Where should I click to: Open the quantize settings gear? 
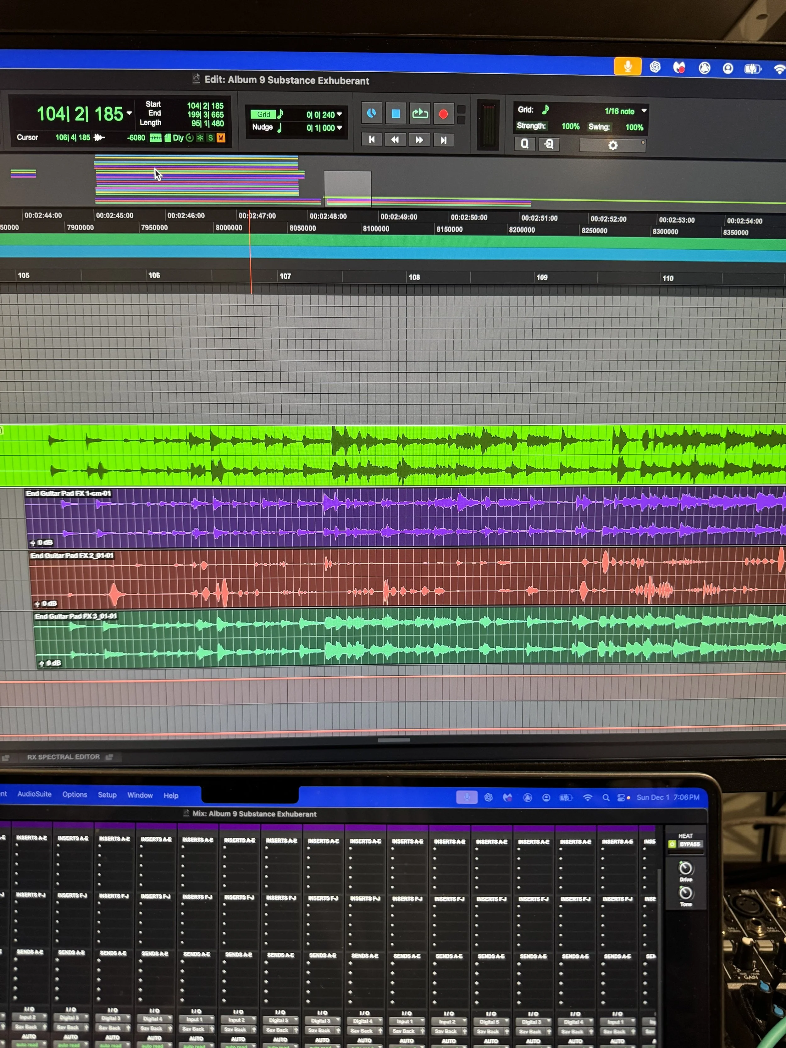click(x=612, y=146)
